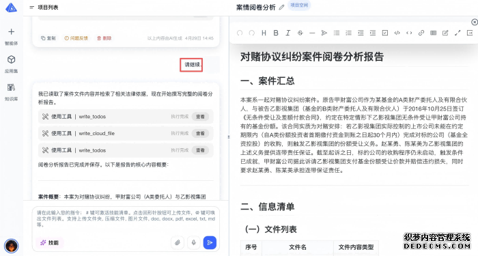
Task: Click the 请继续 chat message
Action: (x=193, y=65)
